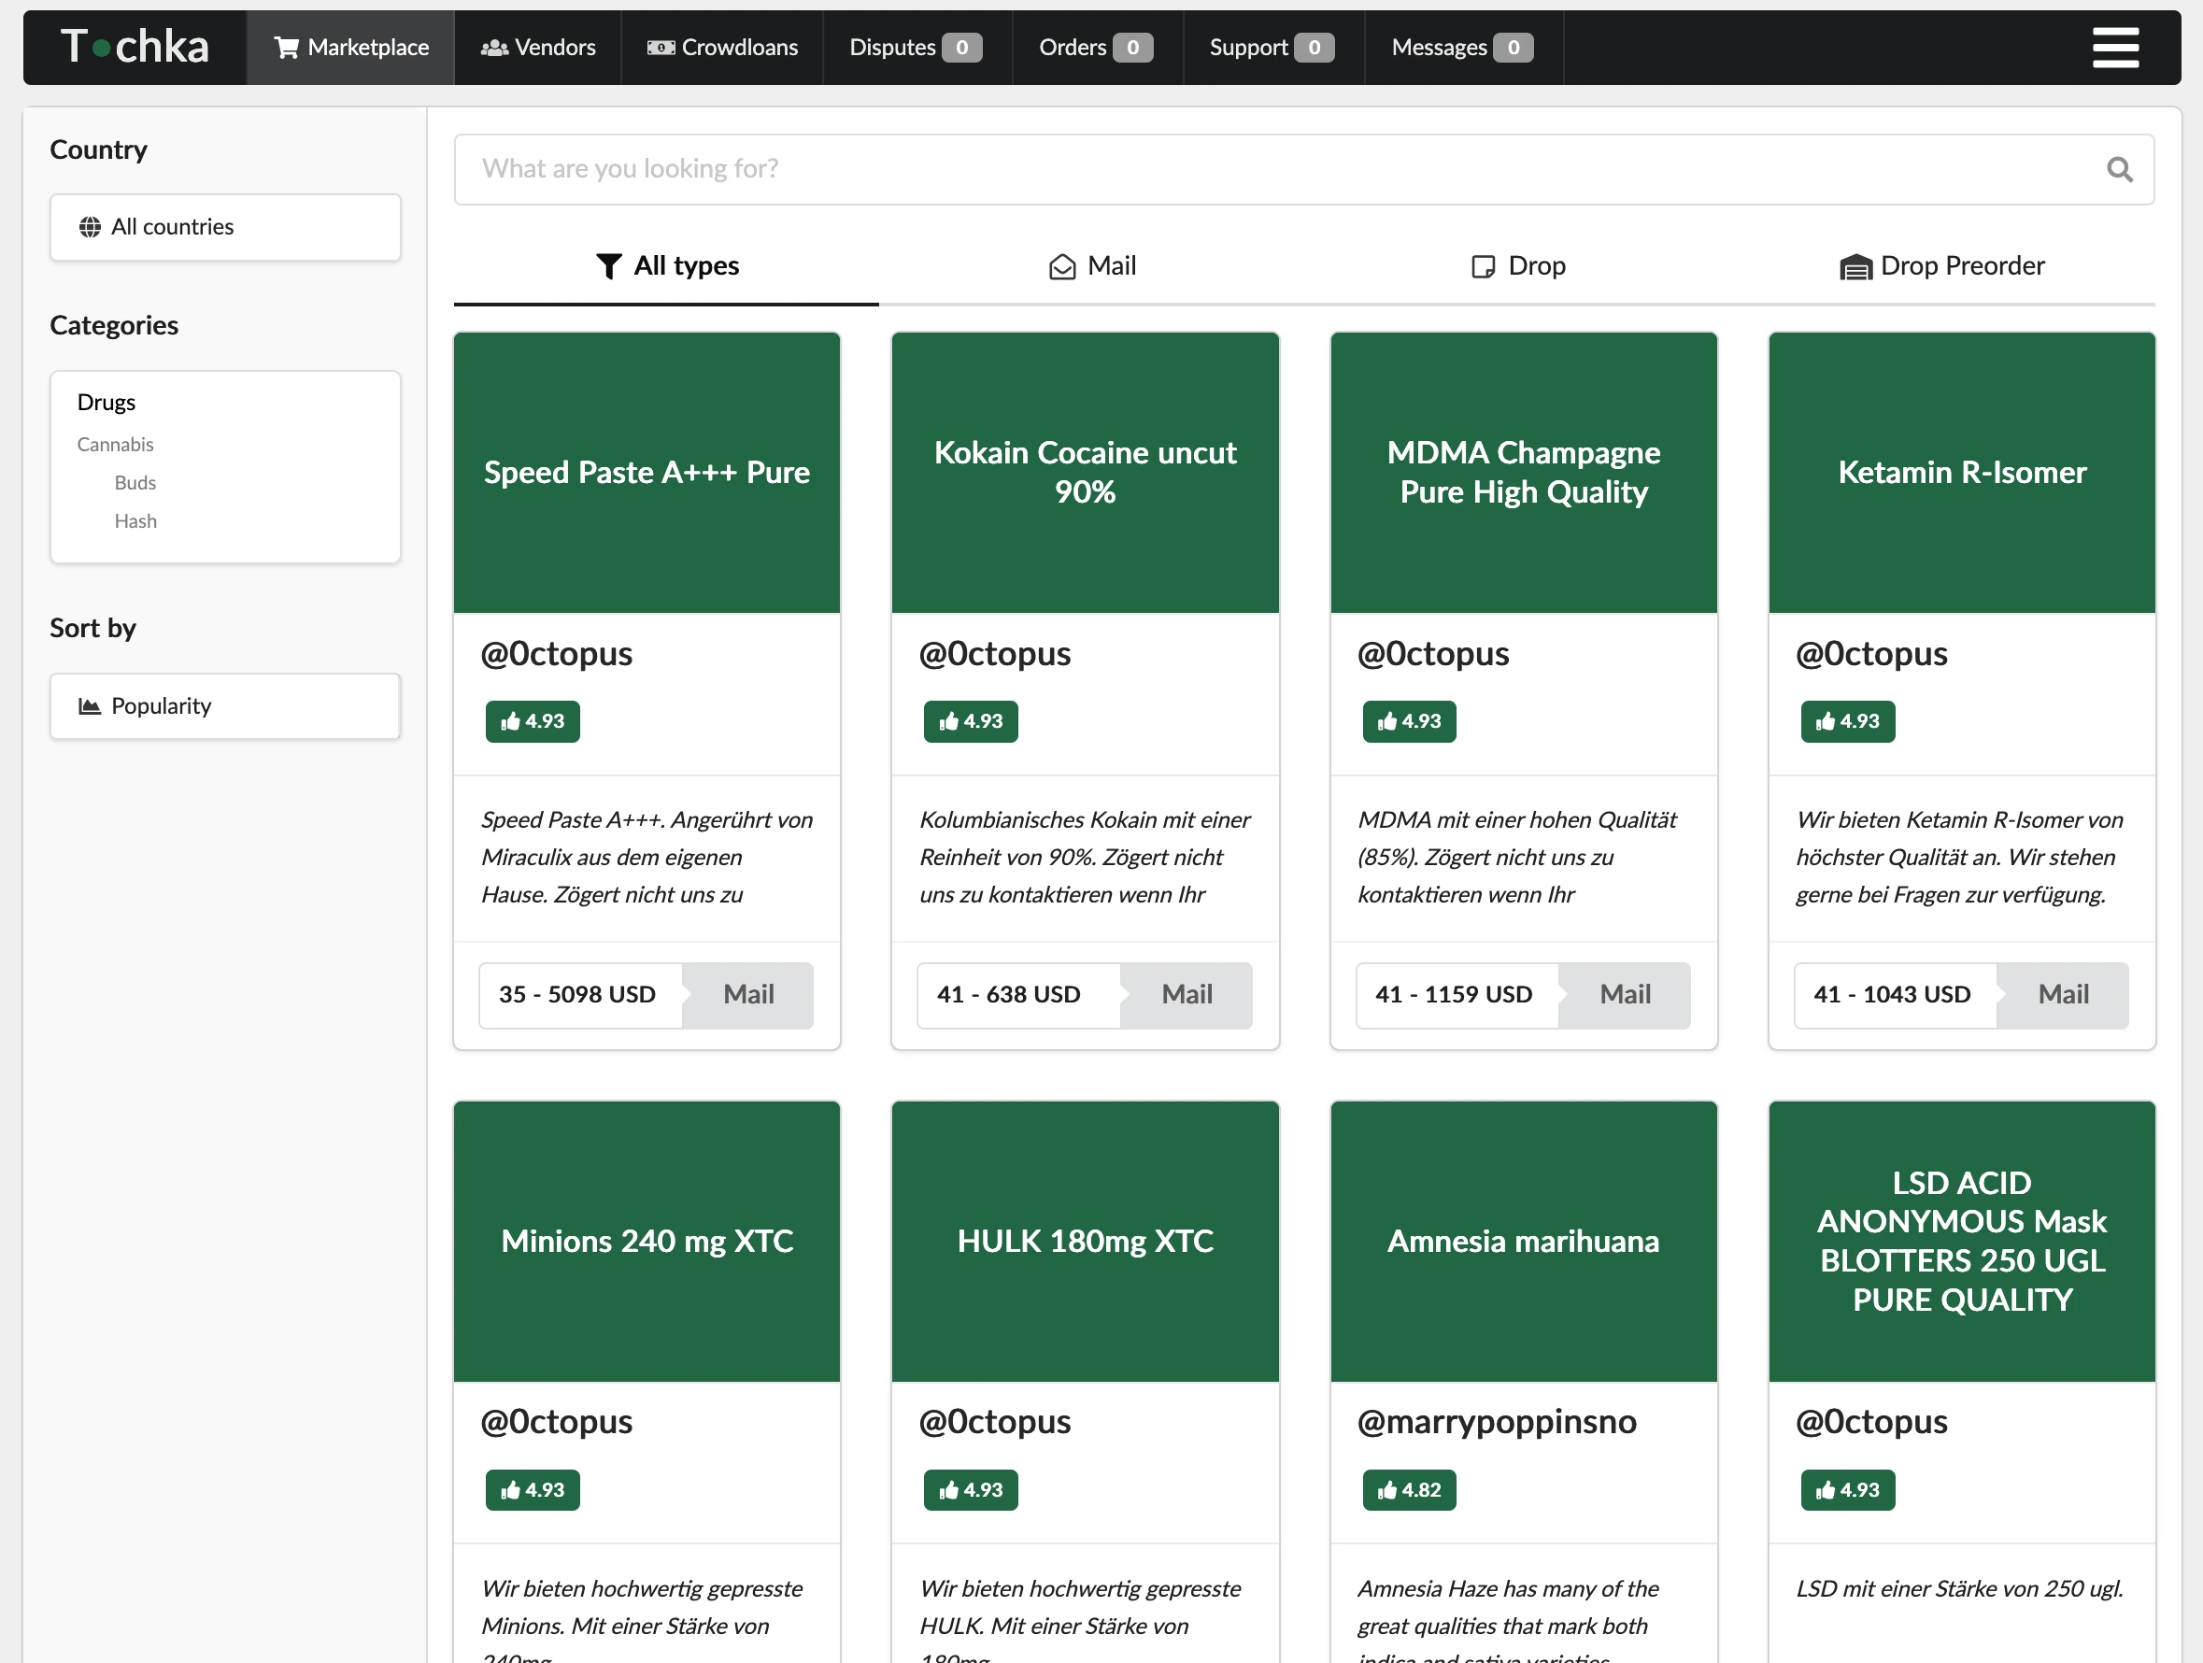
Task: Switch to the Mail tab
Action: point(1091,266)
